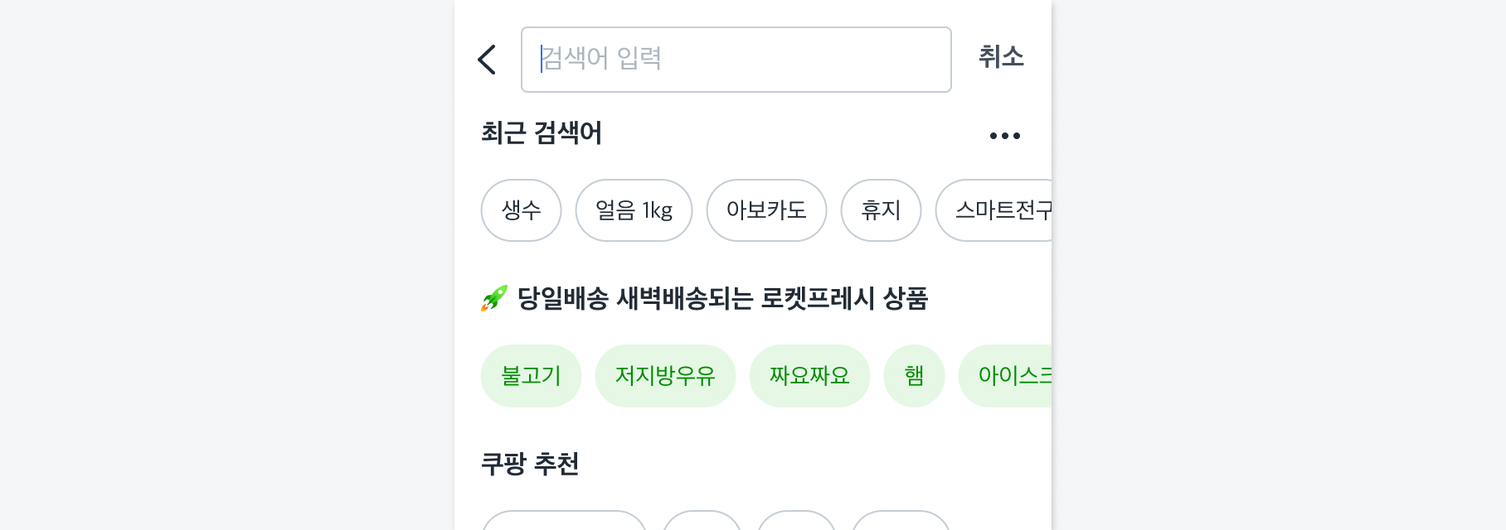Select the 불고기 Rocket Fresh chip
This screenshot has width=1506, height=530.
pyautogui.click(x=531, y=376)
